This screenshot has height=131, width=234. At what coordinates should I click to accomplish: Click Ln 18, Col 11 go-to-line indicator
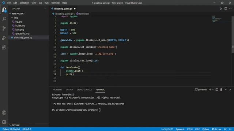tap(167, 129)
